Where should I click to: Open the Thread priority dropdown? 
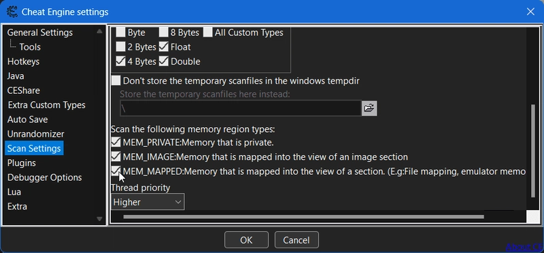pos(148,202)
